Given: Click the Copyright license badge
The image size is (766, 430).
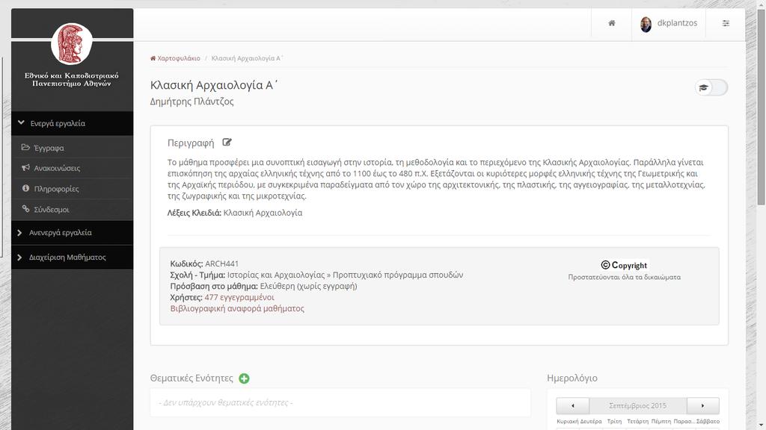Looking at the screenshot, I should tap(624, 265).
